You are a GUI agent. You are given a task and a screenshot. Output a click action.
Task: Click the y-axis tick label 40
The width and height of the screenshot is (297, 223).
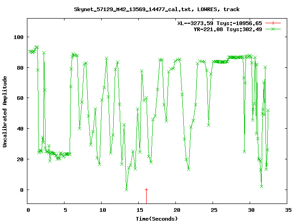point(20,129)
